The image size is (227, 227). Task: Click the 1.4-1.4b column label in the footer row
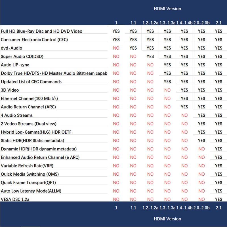click(184, 208)
